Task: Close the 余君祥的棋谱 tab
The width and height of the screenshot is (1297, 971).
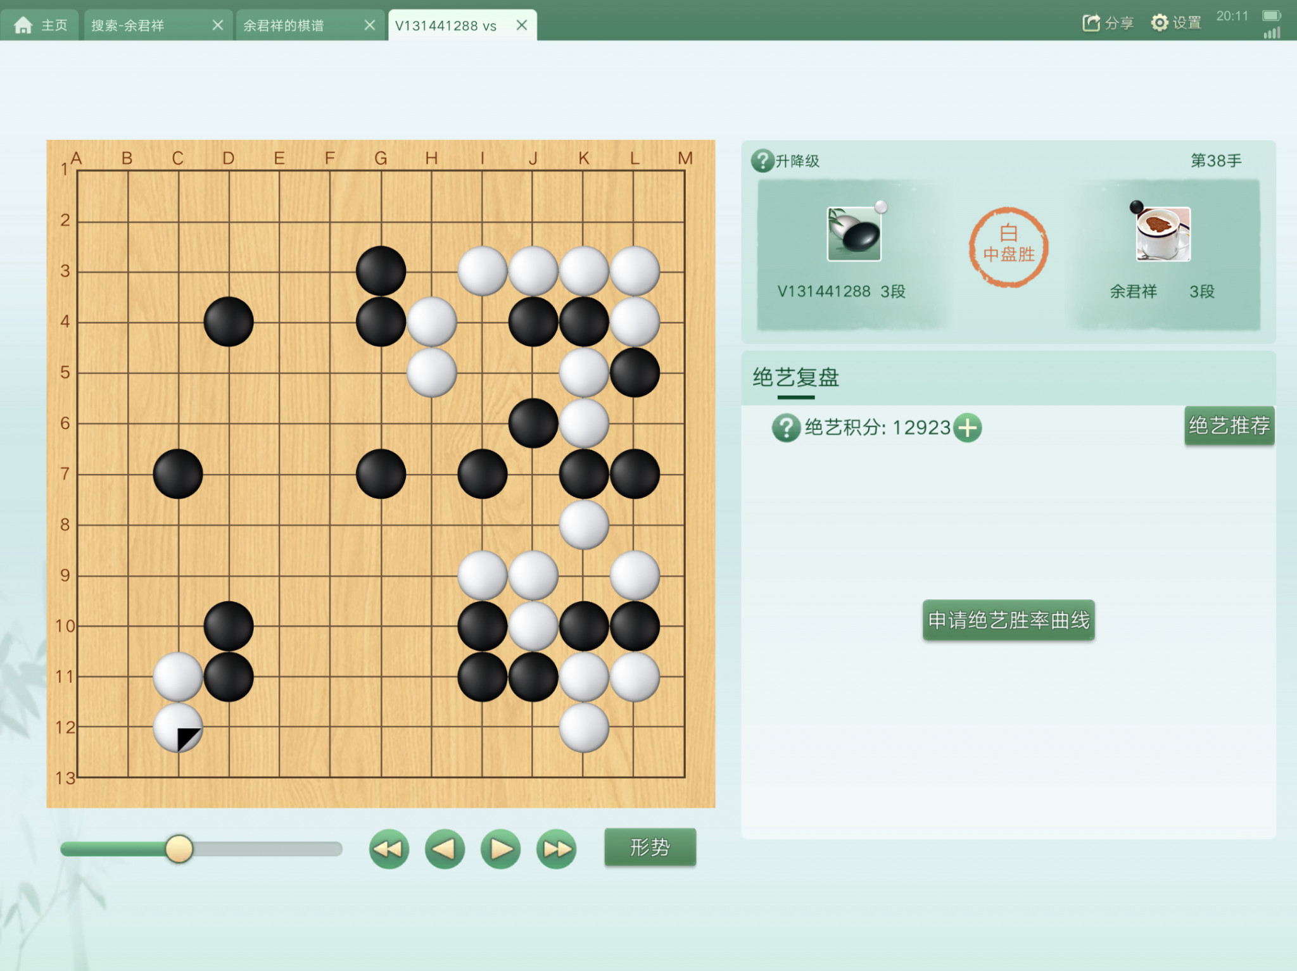Action: coord(370,25)
